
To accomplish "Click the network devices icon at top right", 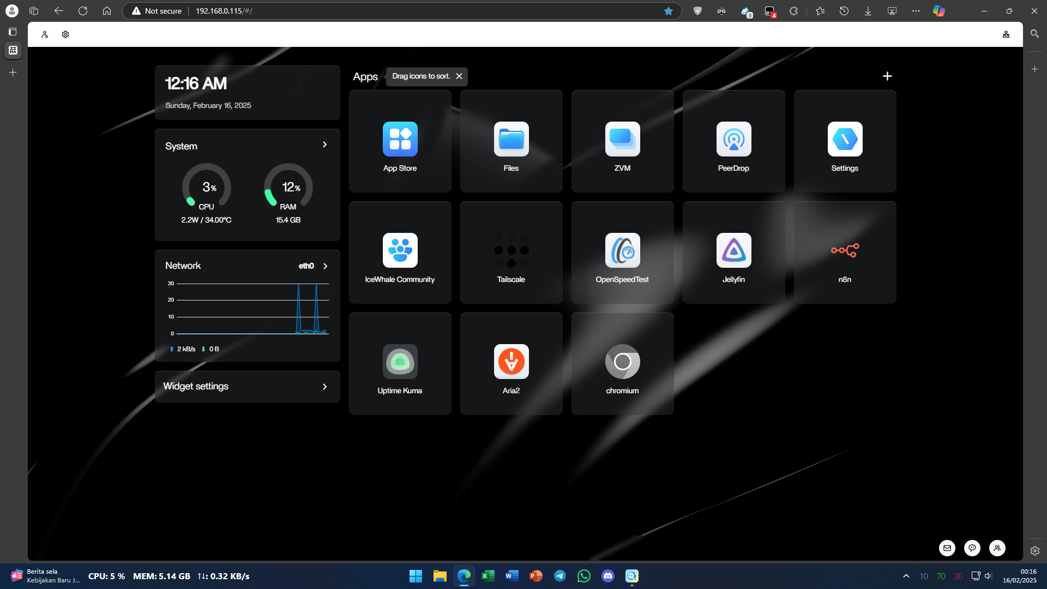I will coord(1006,34).
